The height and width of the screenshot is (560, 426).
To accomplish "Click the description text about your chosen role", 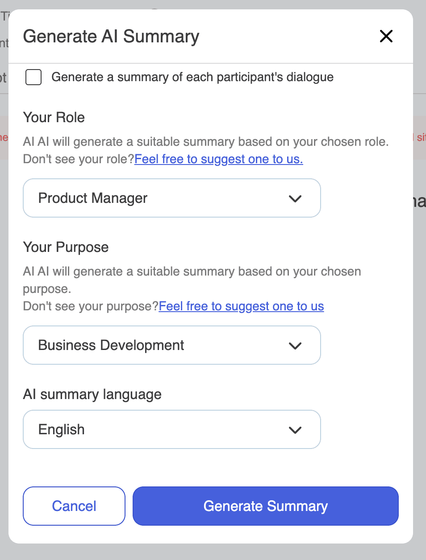I will pos(206,142).
